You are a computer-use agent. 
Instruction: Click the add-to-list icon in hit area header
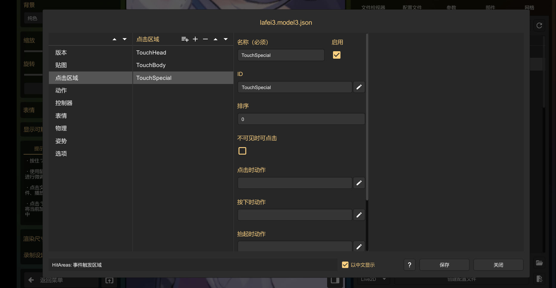(x=185, y=39)
